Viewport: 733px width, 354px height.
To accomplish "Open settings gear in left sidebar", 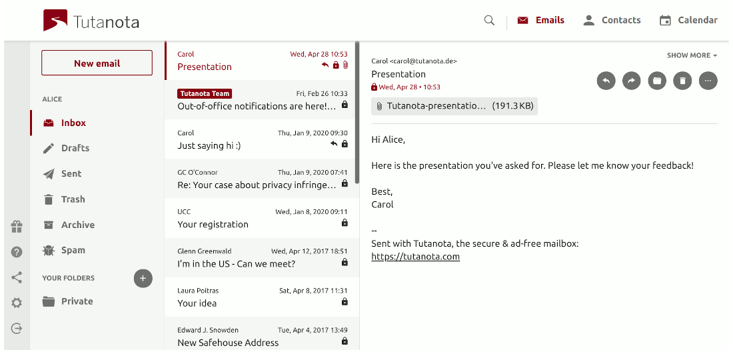I will (x=17, y=303).
